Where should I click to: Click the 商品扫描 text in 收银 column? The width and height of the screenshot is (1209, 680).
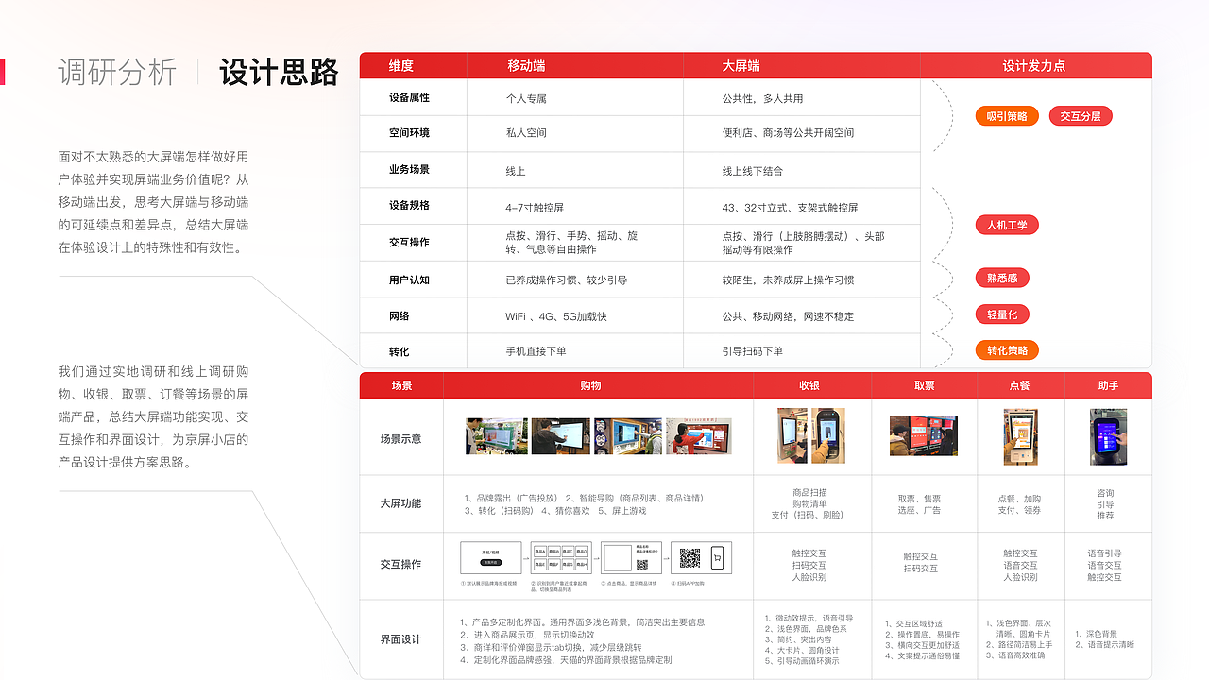[x=809, y=493]
